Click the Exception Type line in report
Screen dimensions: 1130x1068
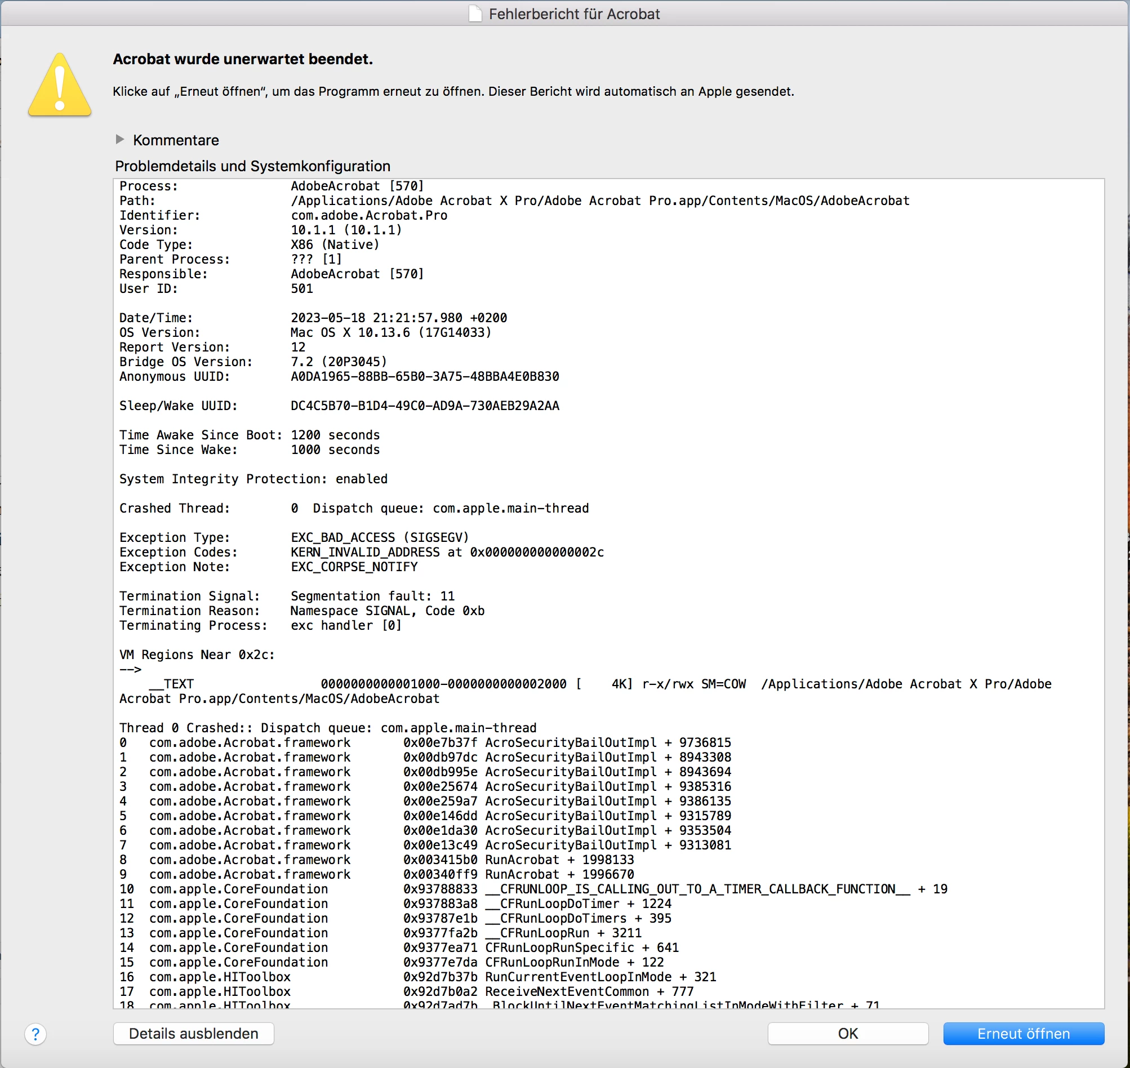pos(293,537)
